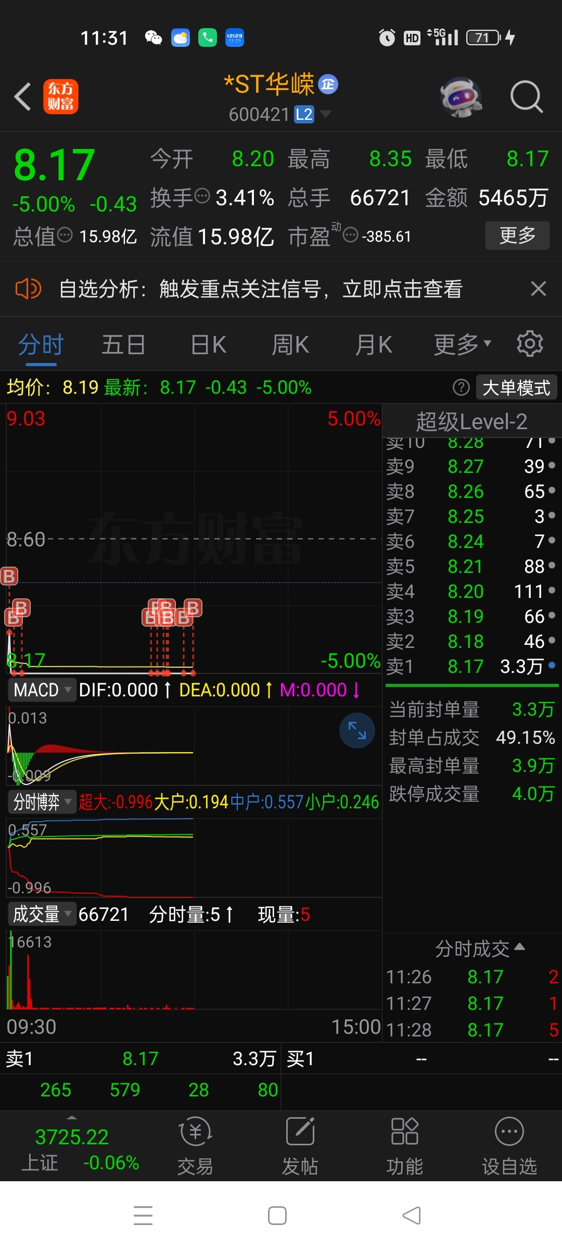Open 分时博弈 indicator dropdown
The width and height of the screenshot is (562, 1250).
[42, 802]
